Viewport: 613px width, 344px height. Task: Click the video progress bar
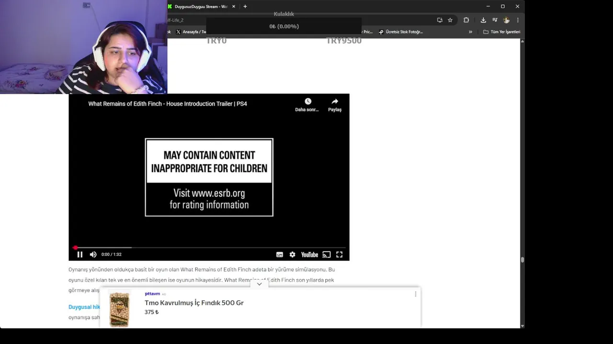(209, 247)
